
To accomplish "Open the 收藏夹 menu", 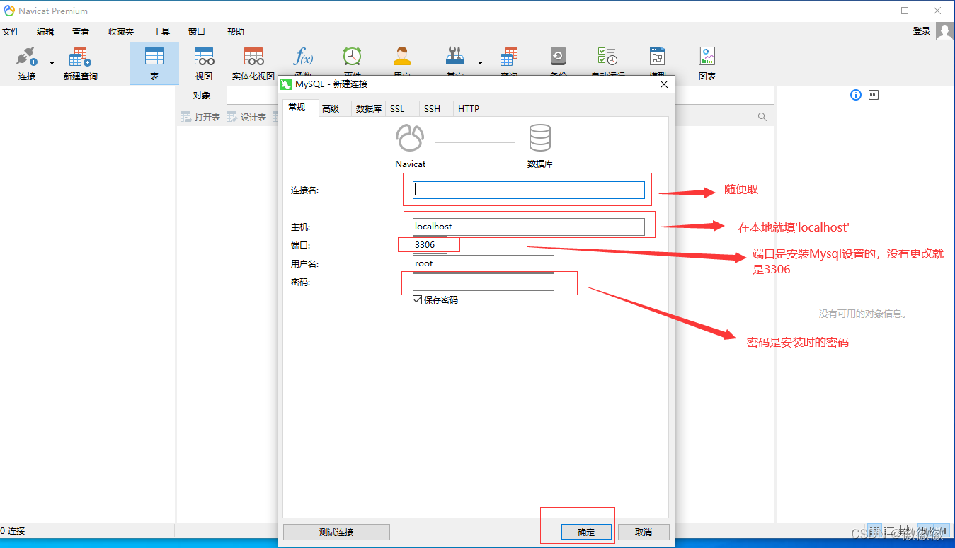I will pyautogui.click(x=121, y=32).
